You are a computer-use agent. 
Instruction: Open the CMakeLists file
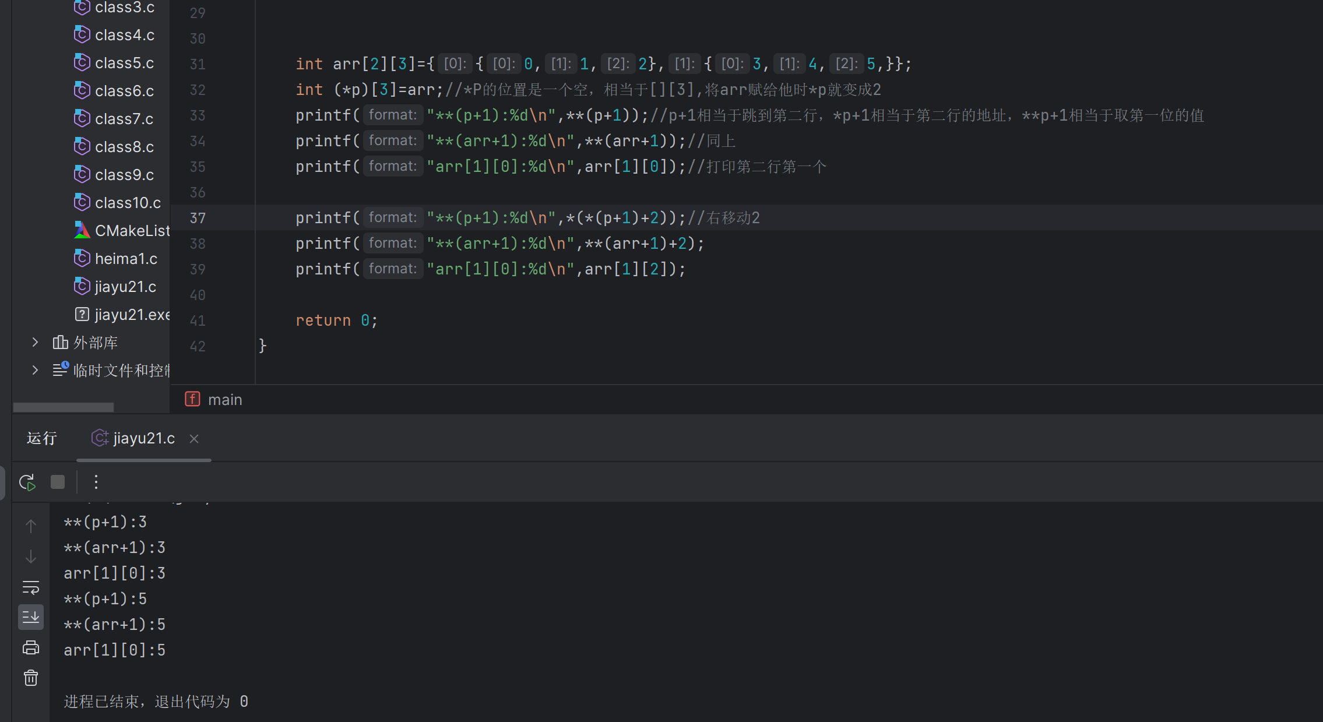(122, 231)
